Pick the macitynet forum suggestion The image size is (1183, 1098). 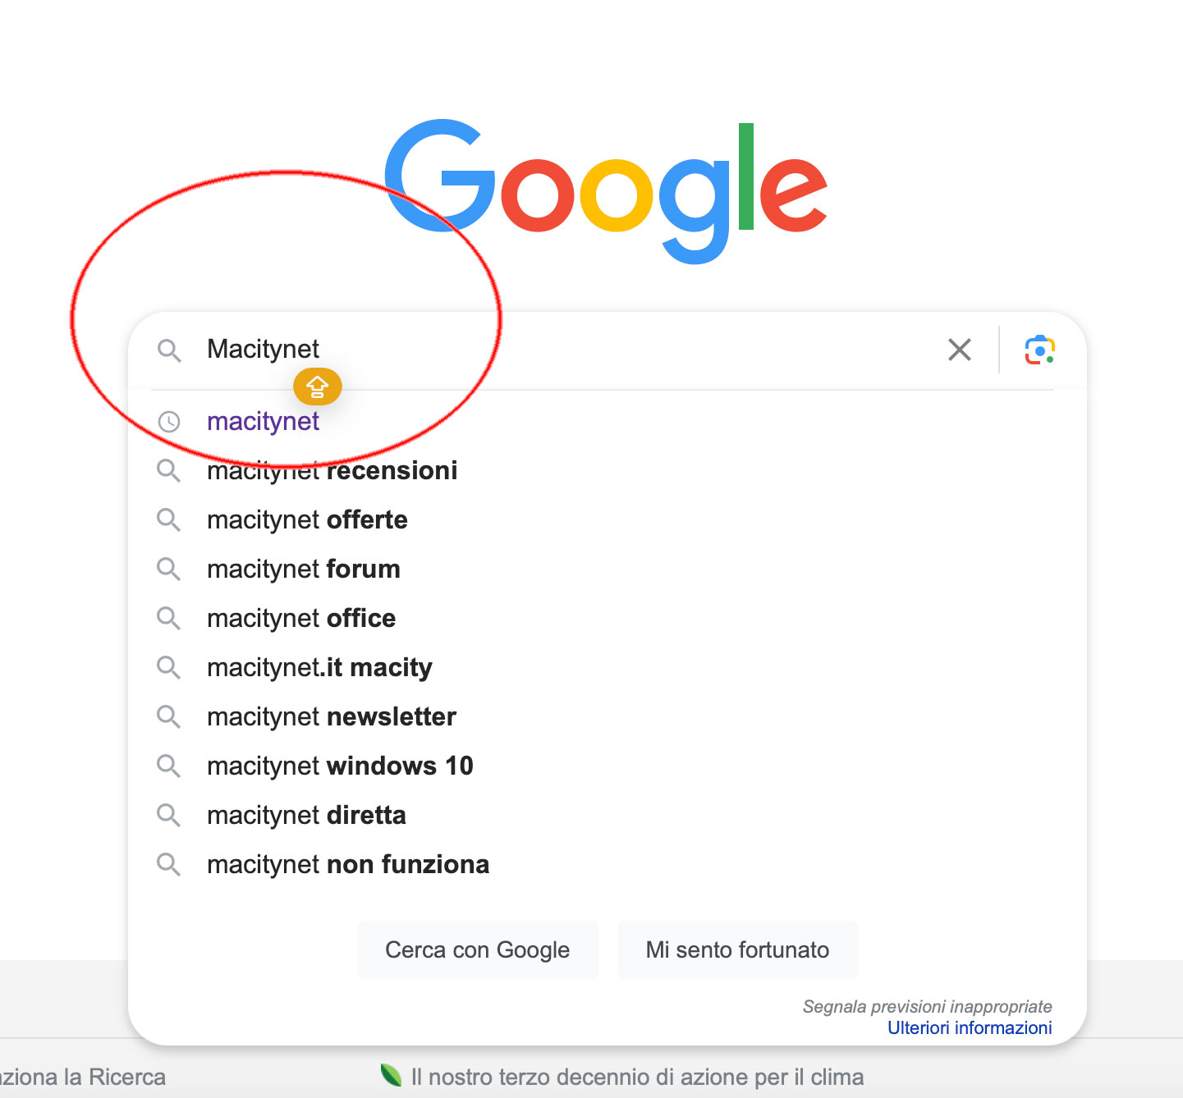[304, 570]
